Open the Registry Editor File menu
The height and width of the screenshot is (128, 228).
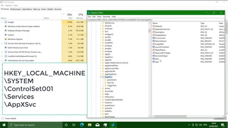[89, 17]
